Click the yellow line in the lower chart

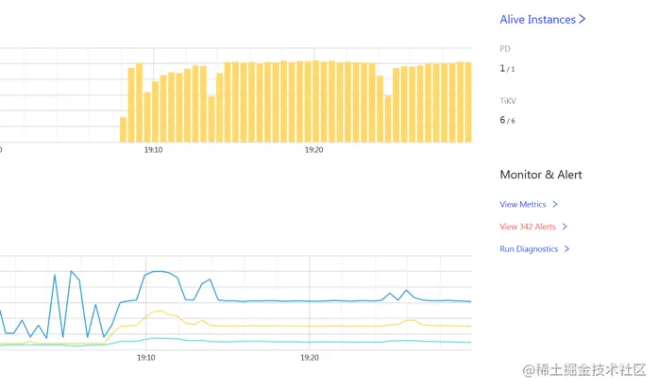pyautogui.click(x=283, y=326)
